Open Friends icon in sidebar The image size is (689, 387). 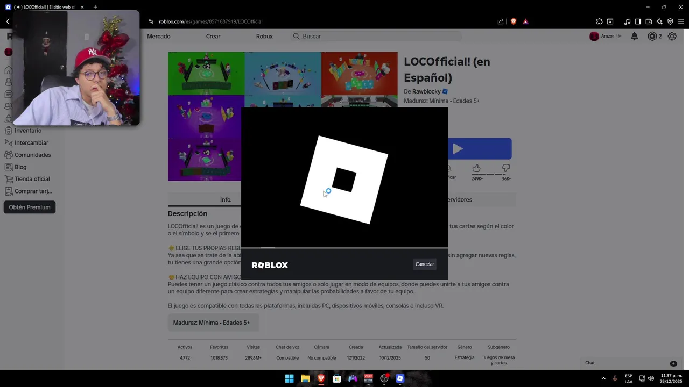8,106
